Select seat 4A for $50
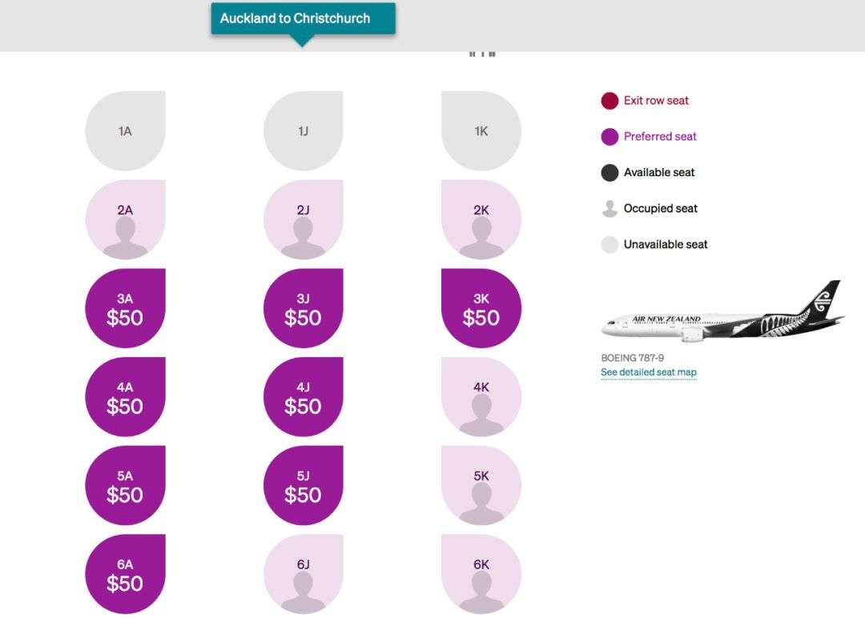Image resolution: width=865 pixels, height=642 pixels. (125, 397)
